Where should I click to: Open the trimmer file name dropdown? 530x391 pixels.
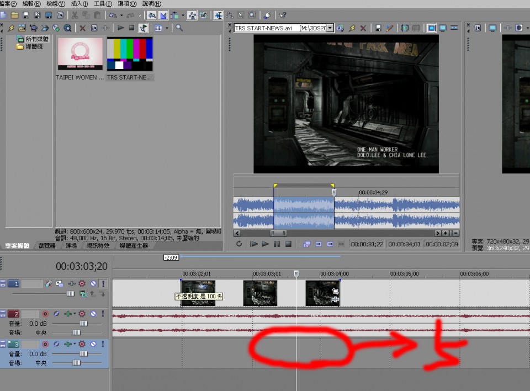pos(330,28)
